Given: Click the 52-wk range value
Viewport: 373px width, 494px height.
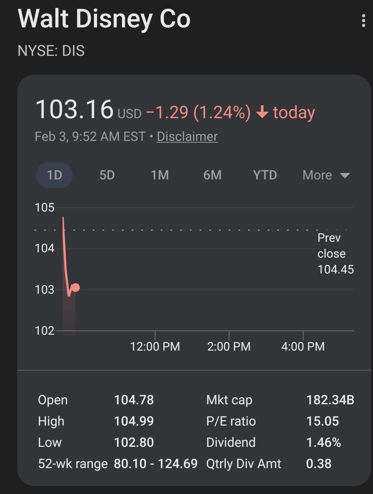Looking at the screenshot, I should (155, 464).
